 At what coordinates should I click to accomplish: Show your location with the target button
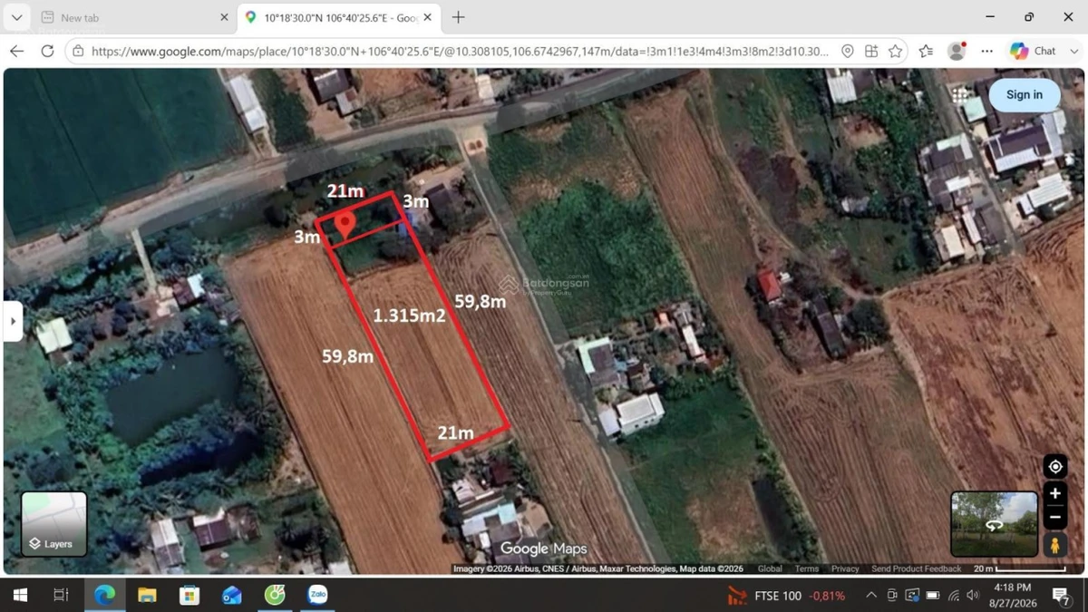[x=1054, y=467]
